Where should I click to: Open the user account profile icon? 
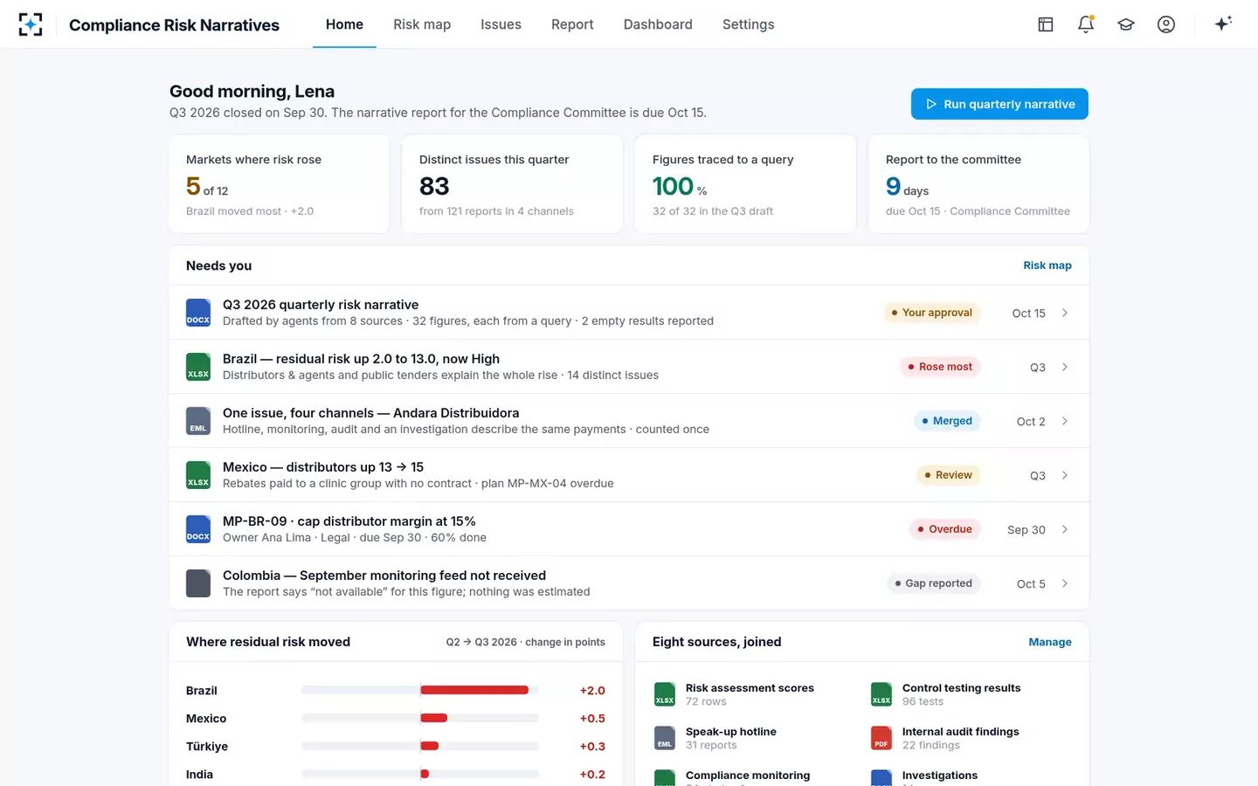pyautogui.click(x=1166, y=24)
